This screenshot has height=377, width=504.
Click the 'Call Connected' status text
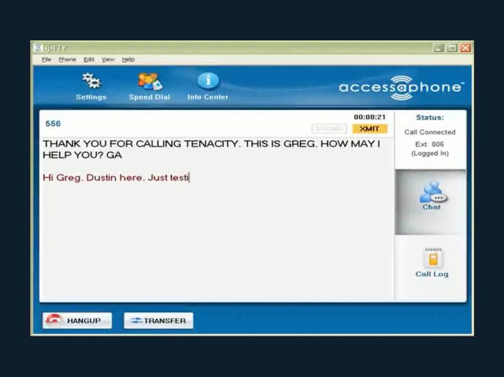tap(430, 132)
